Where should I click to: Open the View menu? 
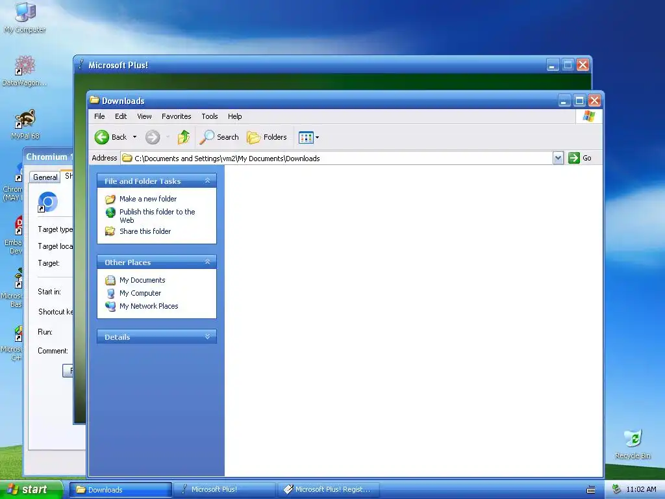[144, 116]
